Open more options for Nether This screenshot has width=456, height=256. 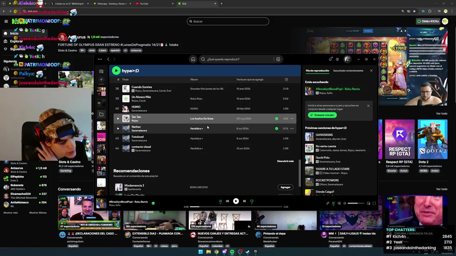point(292,129)
